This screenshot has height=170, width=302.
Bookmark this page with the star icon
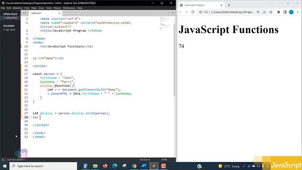click(271, 12)
